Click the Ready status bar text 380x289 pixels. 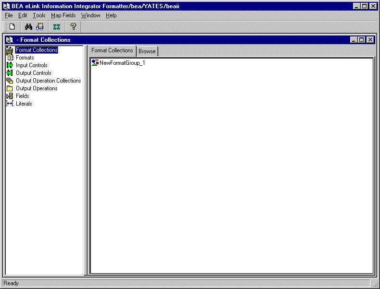point(11,283)
